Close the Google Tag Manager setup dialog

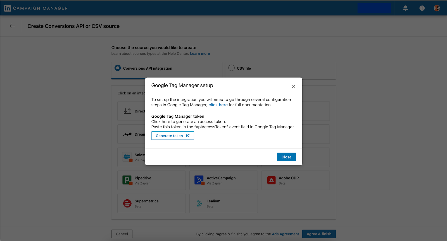(x=293, y=86)
